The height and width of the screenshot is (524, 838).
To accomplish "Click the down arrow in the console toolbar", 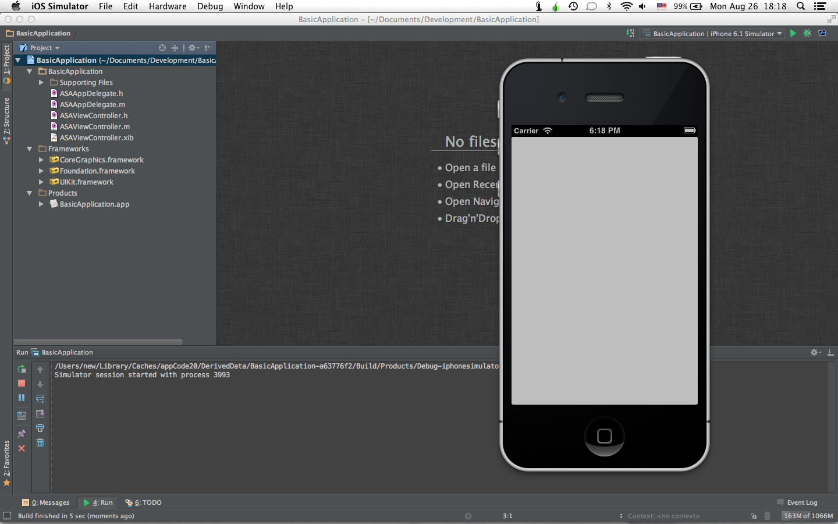I will (40, 384).
